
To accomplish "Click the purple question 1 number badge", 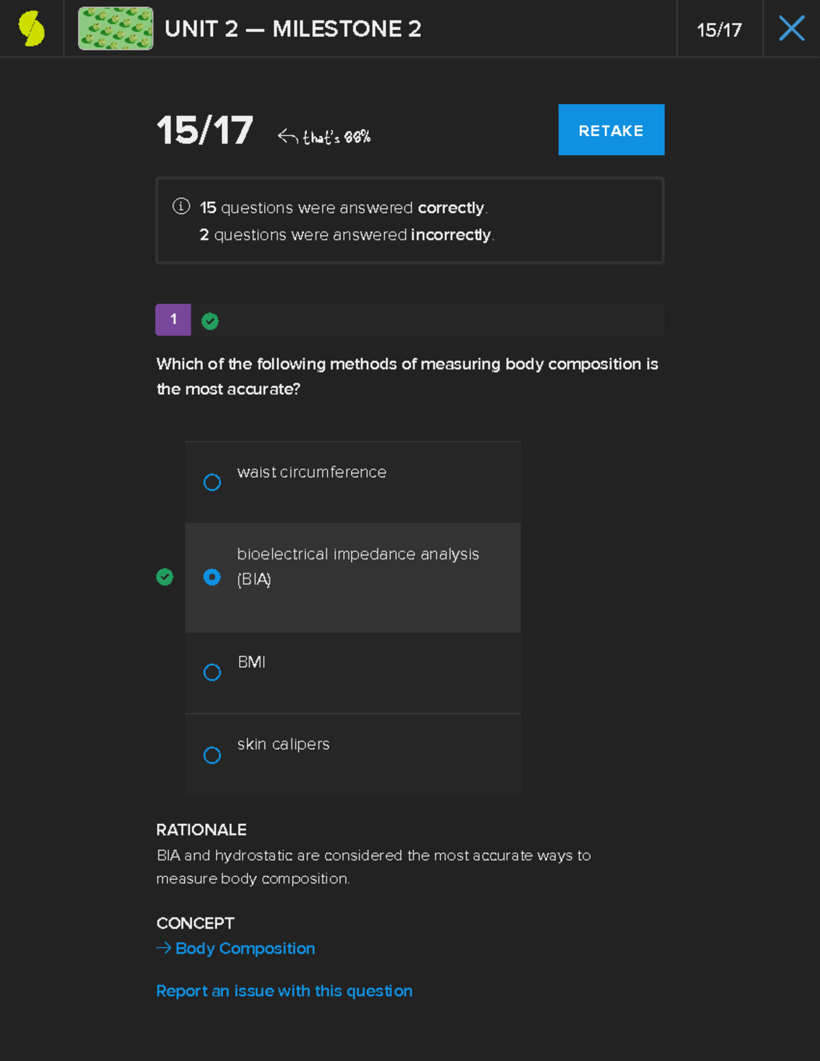I will point(173,320).
